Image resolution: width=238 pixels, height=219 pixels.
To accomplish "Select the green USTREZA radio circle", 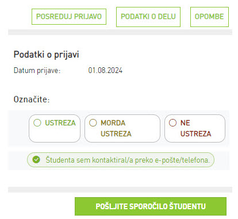I will pyautogui.click(x=37, y=122).
